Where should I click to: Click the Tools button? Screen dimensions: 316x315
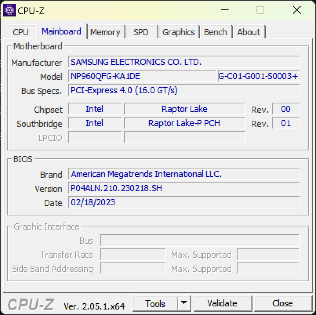pos(155,304)
